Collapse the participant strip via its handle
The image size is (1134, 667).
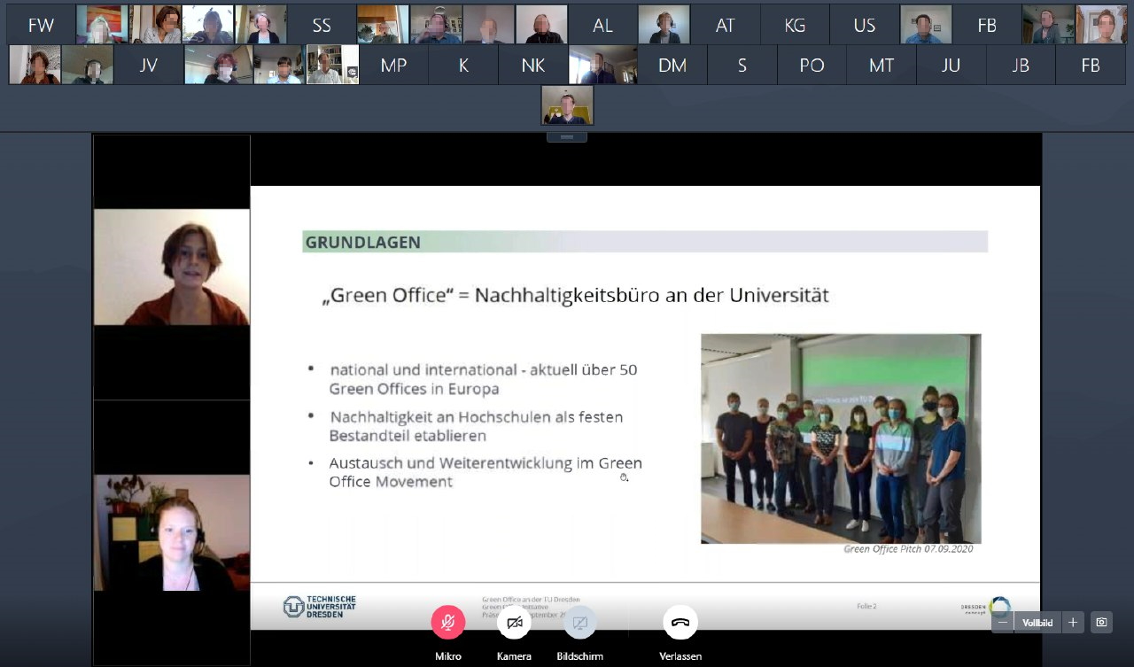click(567, 136)
